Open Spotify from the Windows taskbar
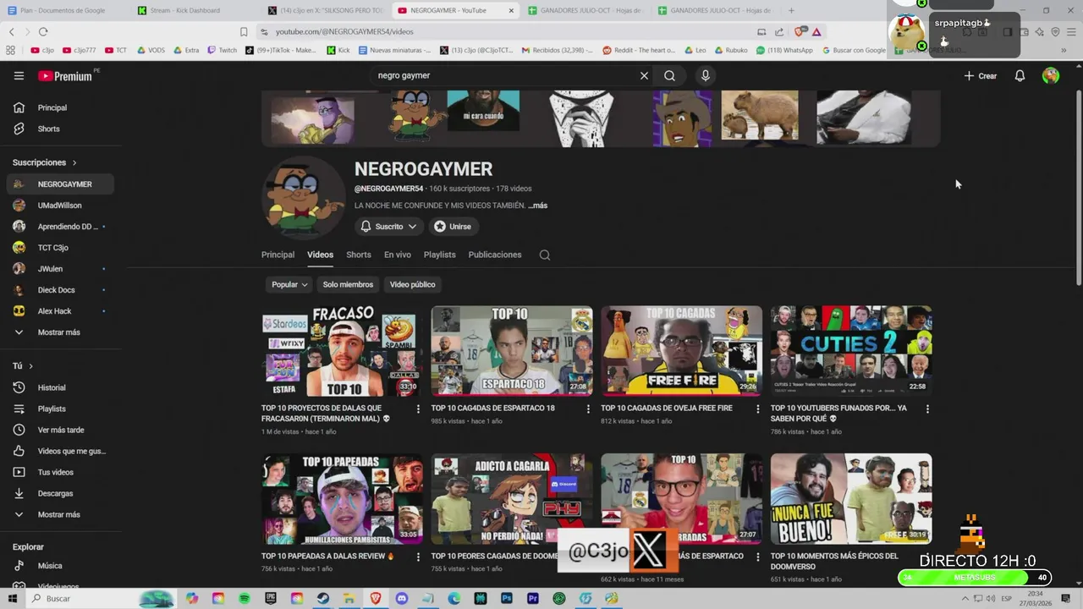The image size is (1083, 609). 245,599
